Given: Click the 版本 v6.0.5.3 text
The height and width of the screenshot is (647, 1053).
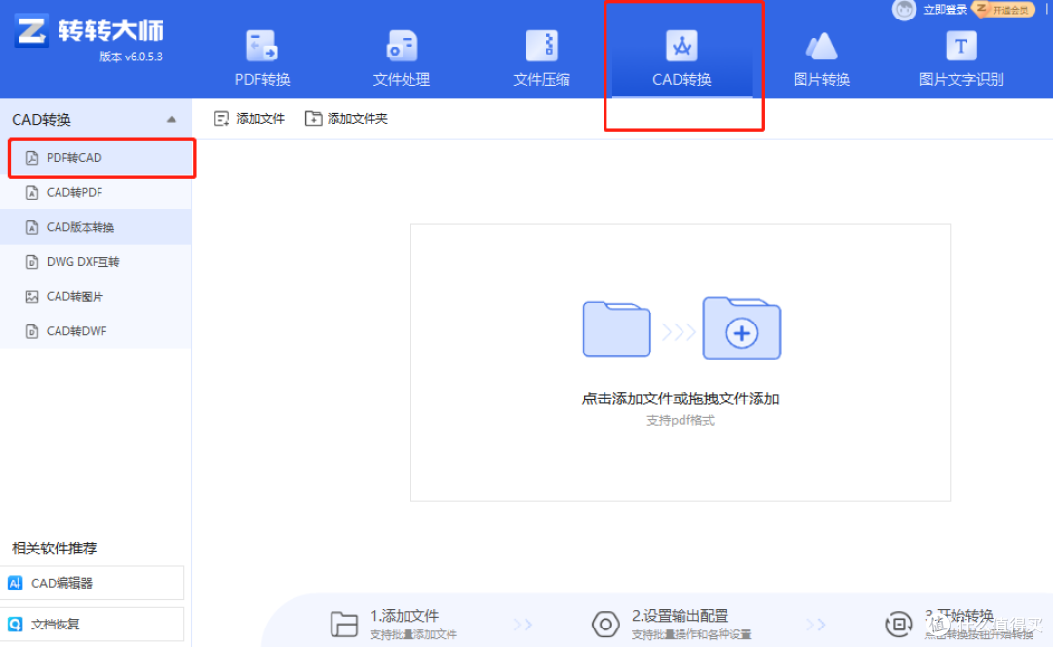Looking at the screenshot, I should click(131, 57).
